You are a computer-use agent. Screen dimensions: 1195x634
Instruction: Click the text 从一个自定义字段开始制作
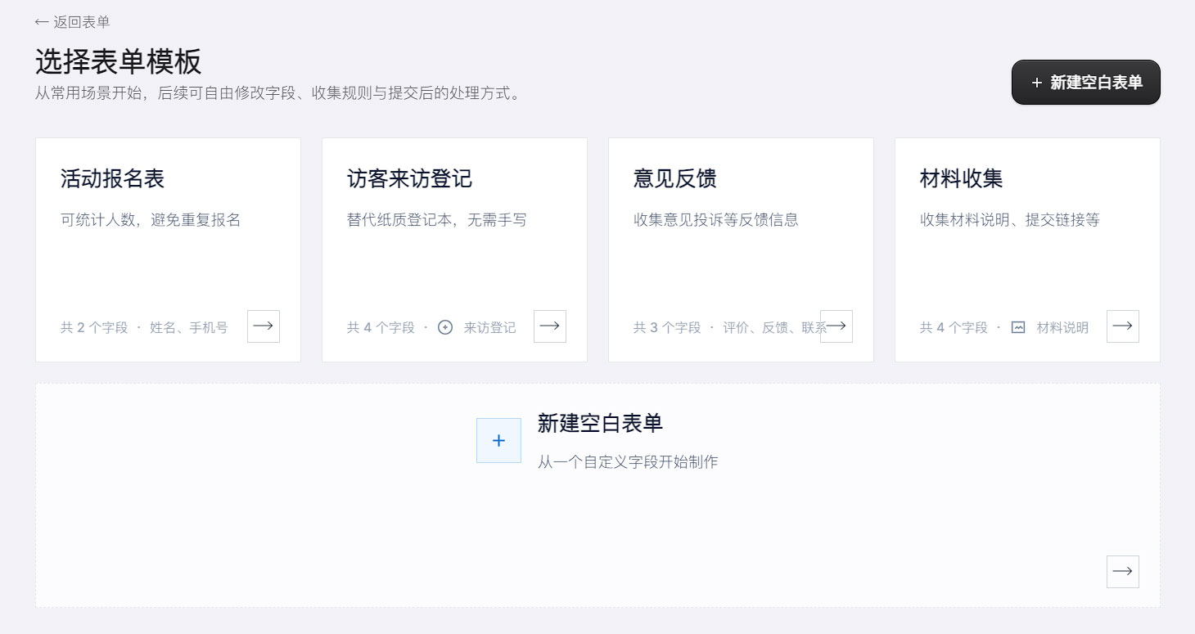click(628, 462)
